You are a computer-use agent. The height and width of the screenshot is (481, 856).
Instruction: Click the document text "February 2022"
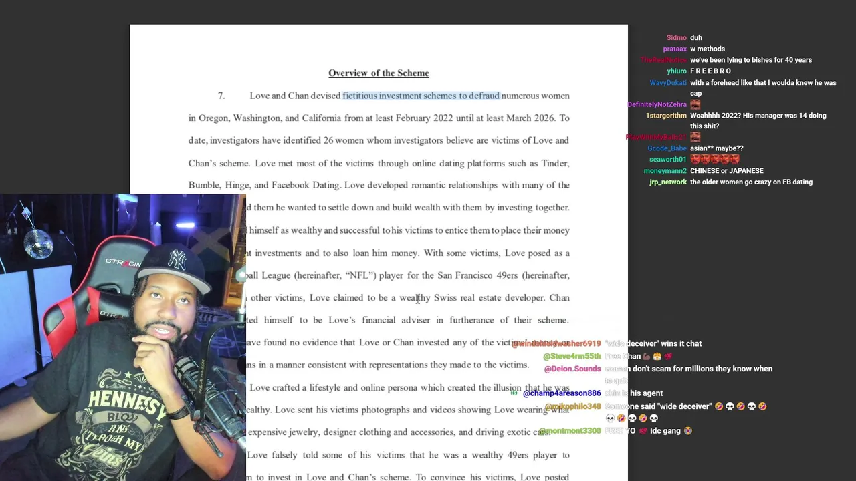(x=424, y=118)
